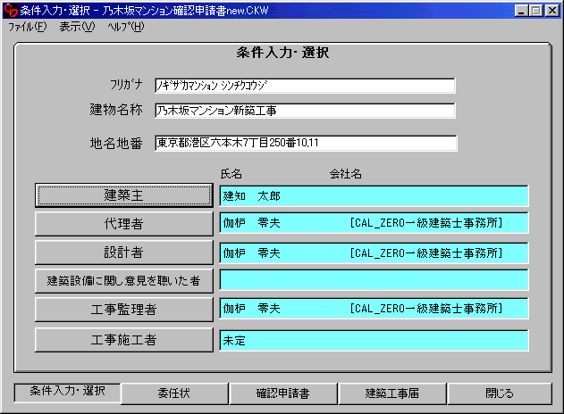
Task: Select the empty 意見を聴いた者 name field
Action: click(x=374, y=280)
